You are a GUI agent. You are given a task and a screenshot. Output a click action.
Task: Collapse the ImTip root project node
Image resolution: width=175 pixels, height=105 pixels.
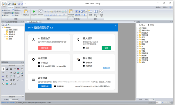(x=2, y=28)
